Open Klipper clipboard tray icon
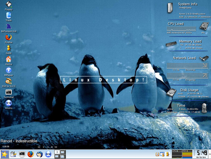 point(157,154)
